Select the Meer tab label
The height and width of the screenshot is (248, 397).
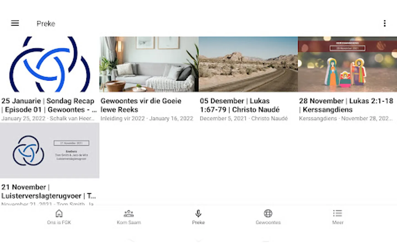(338, 222)
